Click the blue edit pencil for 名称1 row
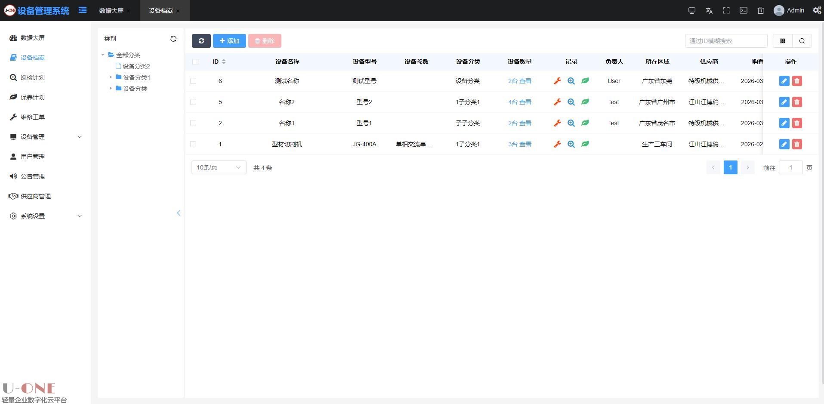The image size is (824, 404). click(x=784, y=123)
